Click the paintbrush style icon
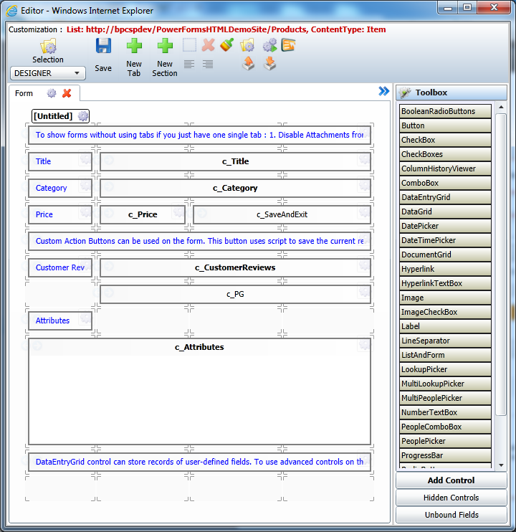 pos(226,44)
